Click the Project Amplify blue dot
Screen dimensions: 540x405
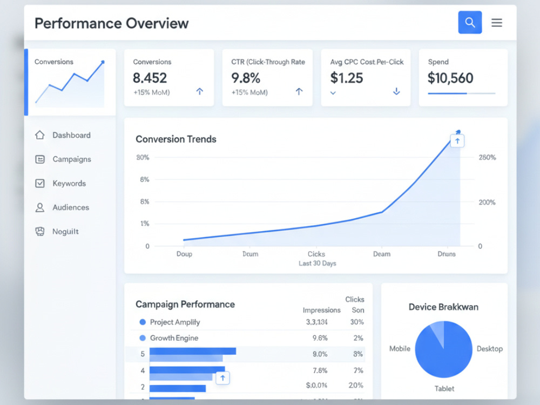pyautogui.click(x=143, y=322)
